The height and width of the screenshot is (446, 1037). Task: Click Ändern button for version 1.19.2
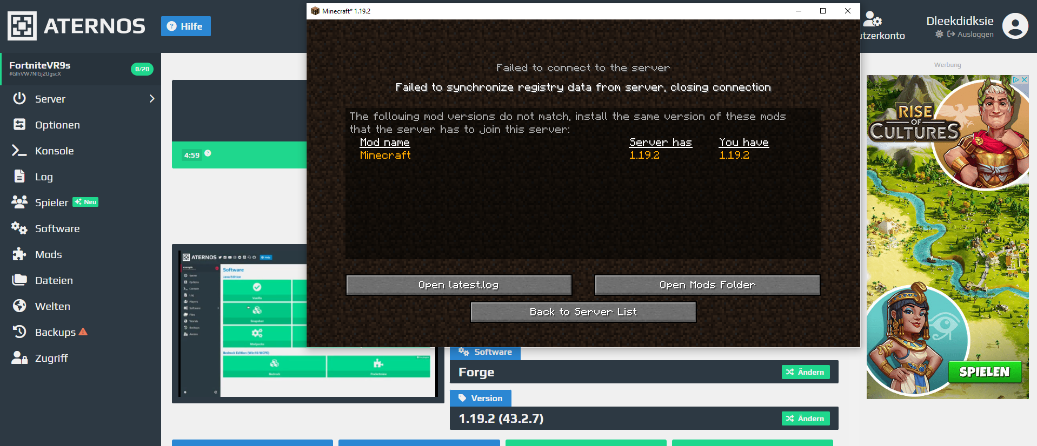point(806,418)
